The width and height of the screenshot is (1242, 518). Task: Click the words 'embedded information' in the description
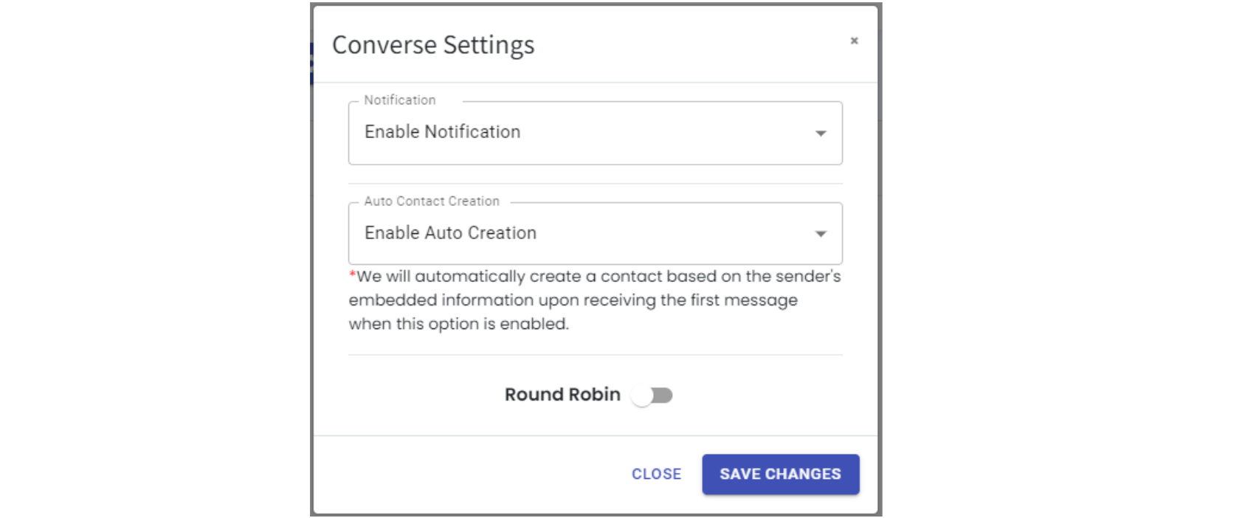pyautogui.click(x=441, y=300)
